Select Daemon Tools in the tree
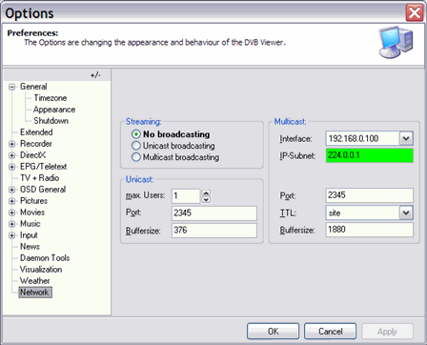 coord(45,258)
